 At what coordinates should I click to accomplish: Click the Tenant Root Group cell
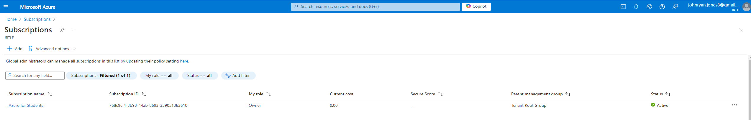tap(529, 106)
